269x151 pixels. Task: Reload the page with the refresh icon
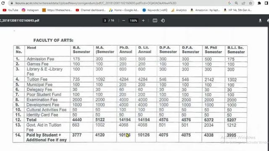3,3
